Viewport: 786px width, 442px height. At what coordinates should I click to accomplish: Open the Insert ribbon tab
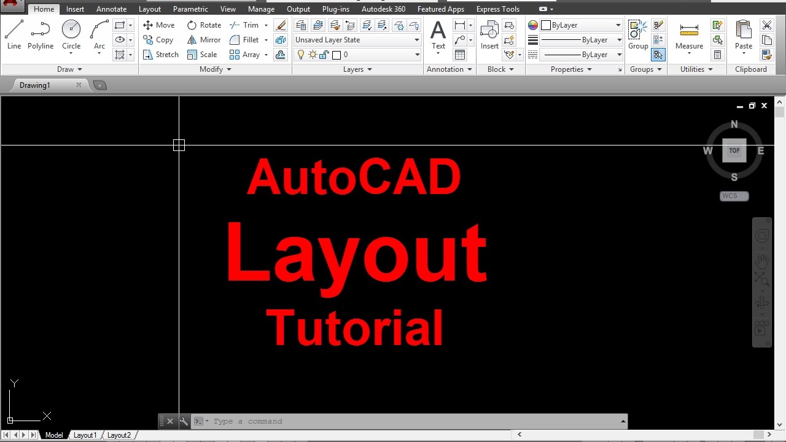76,9
